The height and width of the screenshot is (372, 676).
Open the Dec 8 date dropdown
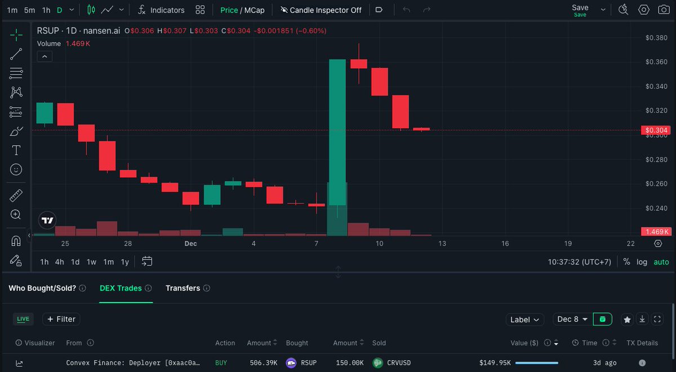click(571, 319)
